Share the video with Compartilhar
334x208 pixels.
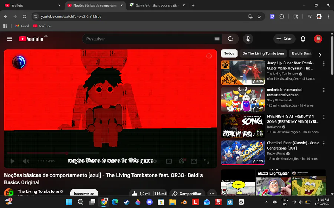[x=187, y=194]
